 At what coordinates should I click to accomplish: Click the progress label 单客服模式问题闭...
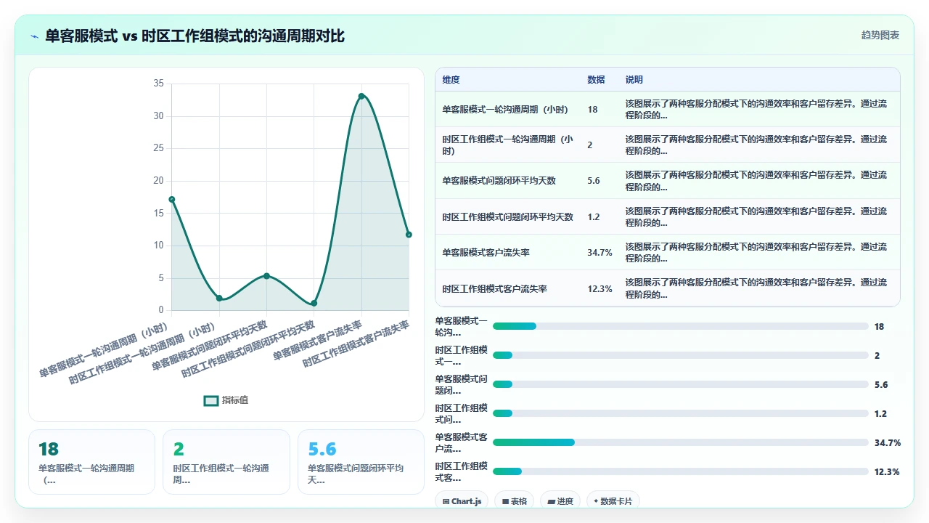click(x=462, y=384)
